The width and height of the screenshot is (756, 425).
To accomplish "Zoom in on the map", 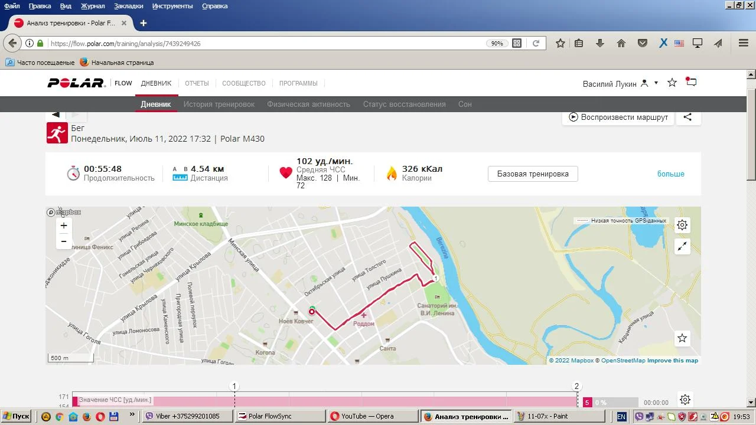I will [64, 225].
